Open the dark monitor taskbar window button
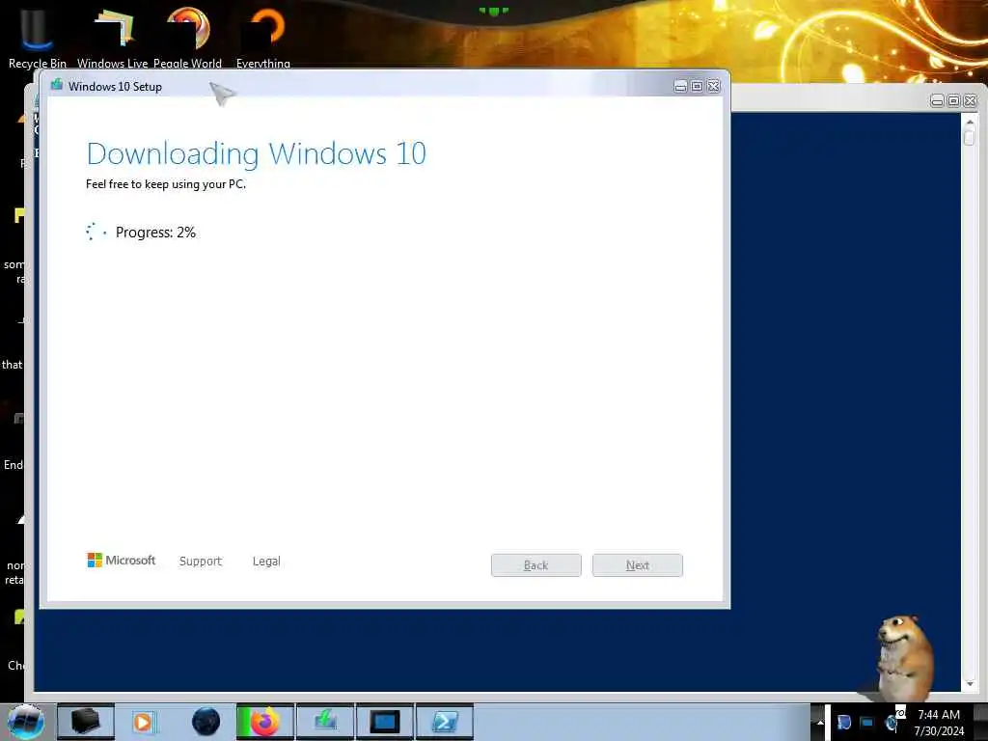The height and width of the screenshot is (741, 988). click(384, 722)
